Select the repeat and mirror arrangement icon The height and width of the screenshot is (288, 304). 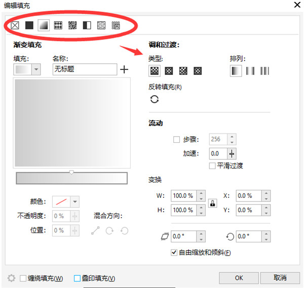250,71
